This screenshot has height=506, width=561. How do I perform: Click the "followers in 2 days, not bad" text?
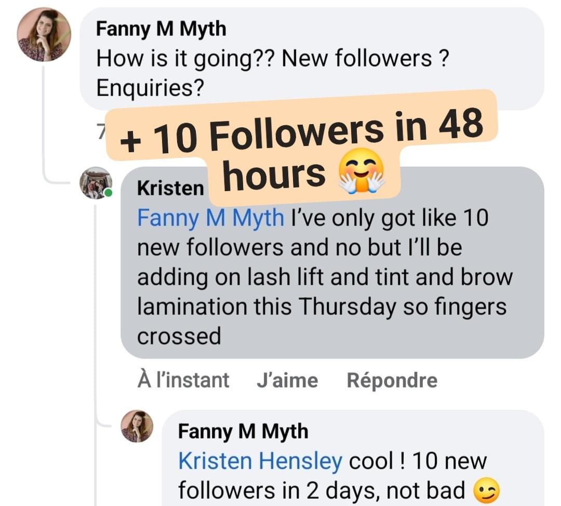coord(322,490)
